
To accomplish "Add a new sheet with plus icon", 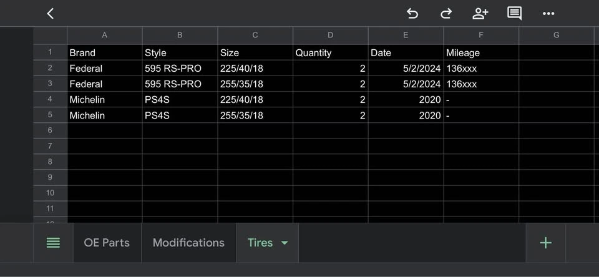I will pyautogui.click(x=545, y=243).
